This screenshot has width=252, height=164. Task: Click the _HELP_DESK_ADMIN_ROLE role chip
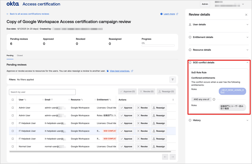[232, 91]
